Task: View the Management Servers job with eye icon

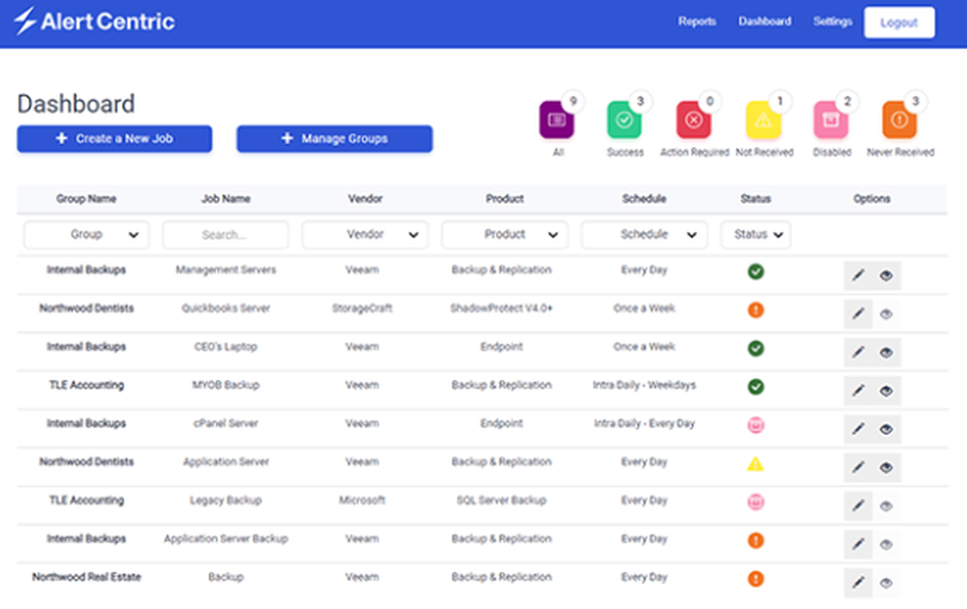Action: 887,275
